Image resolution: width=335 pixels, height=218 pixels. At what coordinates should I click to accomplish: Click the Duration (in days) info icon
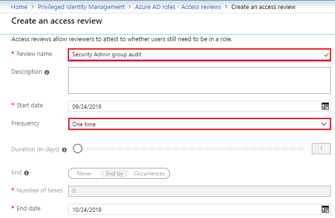click(x=64, y=150)
